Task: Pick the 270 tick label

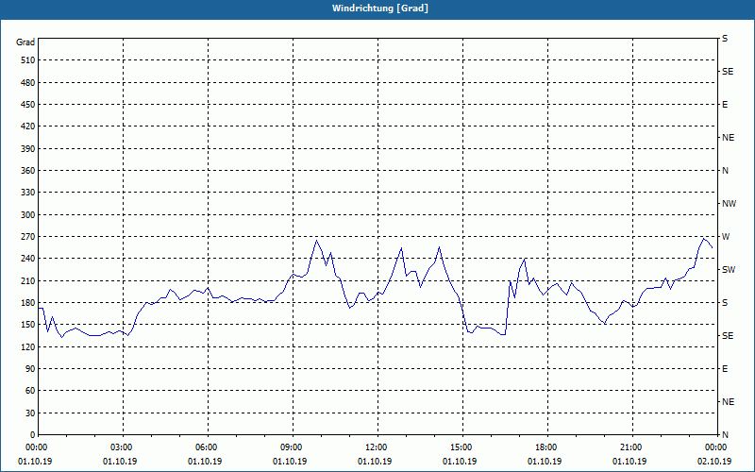Action: pyautogui.click(x=28, y=237)
